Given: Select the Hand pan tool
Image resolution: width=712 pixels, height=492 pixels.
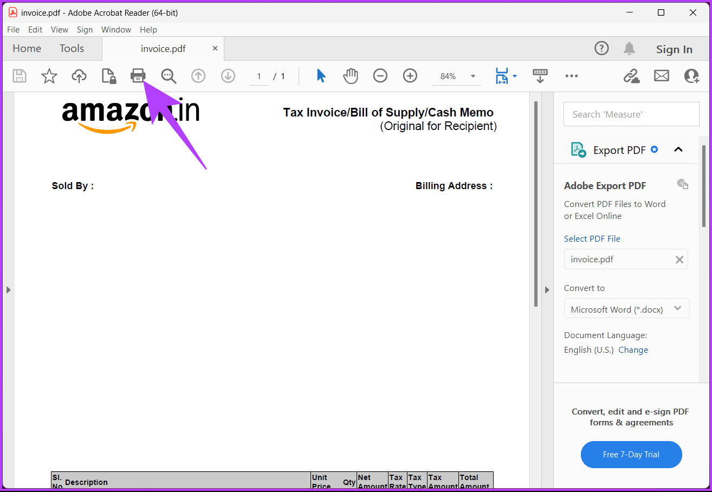Looking at the screenshot, I should [351, 76].
